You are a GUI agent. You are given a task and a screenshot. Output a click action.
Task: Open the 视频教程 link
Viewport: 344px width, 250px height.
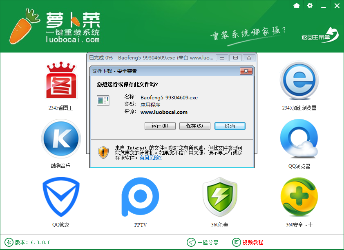click(253, 242)
